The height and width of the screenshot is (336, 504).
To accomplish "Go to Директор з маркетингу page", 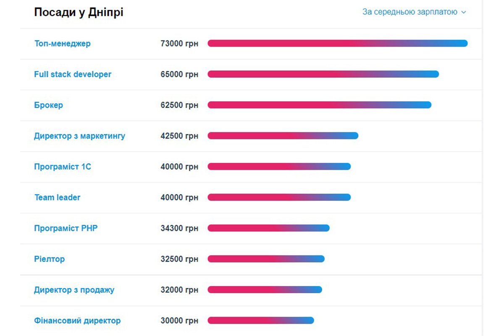I will coord(79,136).
